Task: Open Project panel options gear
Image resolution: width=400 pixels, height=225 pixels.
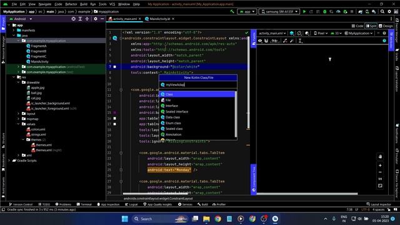Action: 96,19
